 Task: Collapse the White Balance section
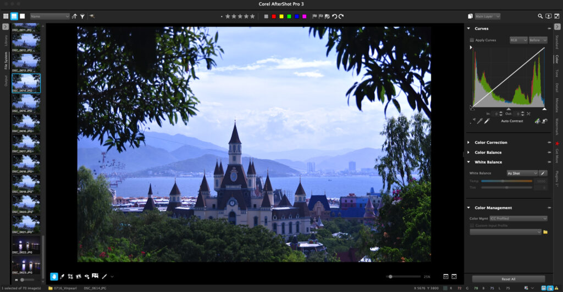click(468, 162)
